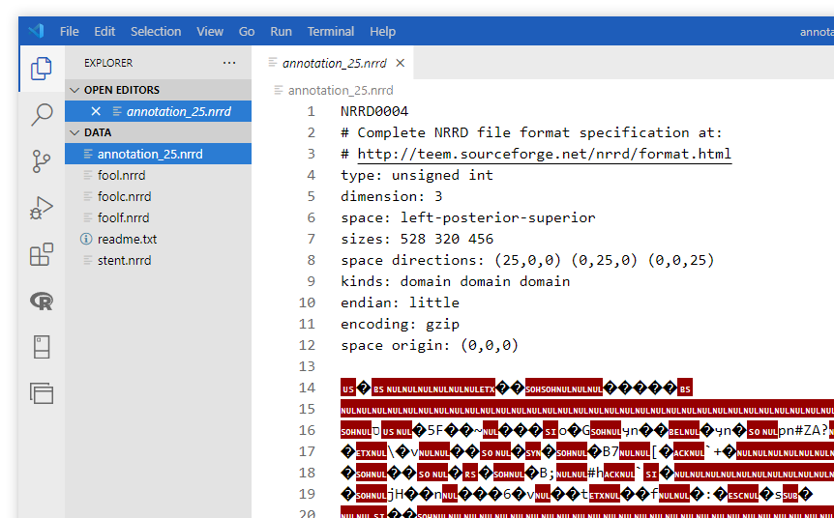The image size is (834, 518).
Task: Open stent.nrrd from the DATA folder
Action: click(x=124, y=260)
